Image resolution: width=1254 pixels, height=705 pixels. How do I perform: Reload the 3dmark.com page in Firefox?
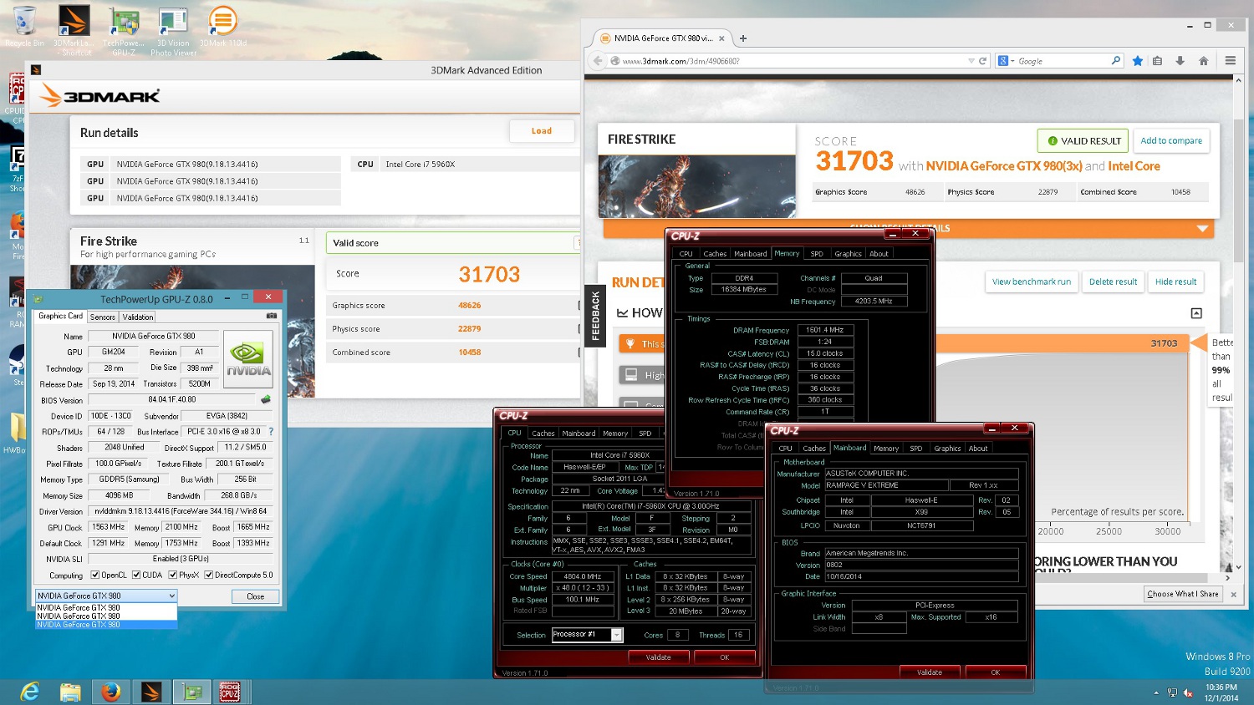pos(983,61)
